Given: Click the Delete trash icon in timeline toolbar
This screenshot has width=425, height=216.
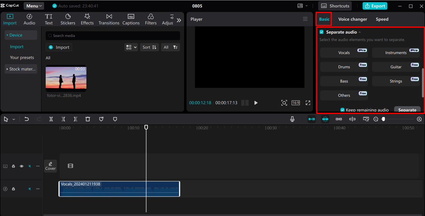Looking at the screenshot, I should (88, 119).
